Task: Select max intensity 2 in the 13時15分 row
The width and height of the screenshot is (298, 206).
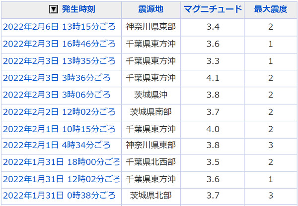Action: tap(271, 27)
